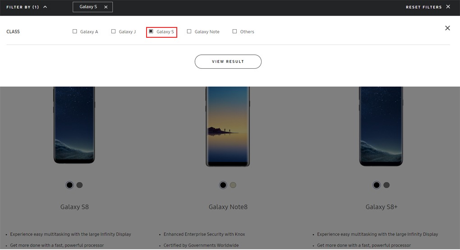Click the Reset Filters X icon

point(448,7)
